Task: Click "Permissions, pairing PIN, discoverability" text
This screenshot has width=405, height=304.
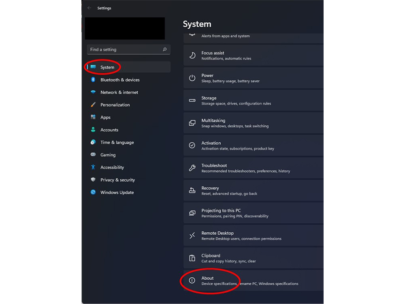Action: click(235, 216)
